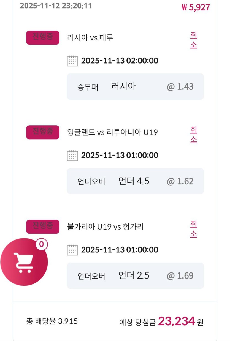Click the 불가리아 U19 vs 헝가리 match title
230x341 pixels.
(105, 227)
